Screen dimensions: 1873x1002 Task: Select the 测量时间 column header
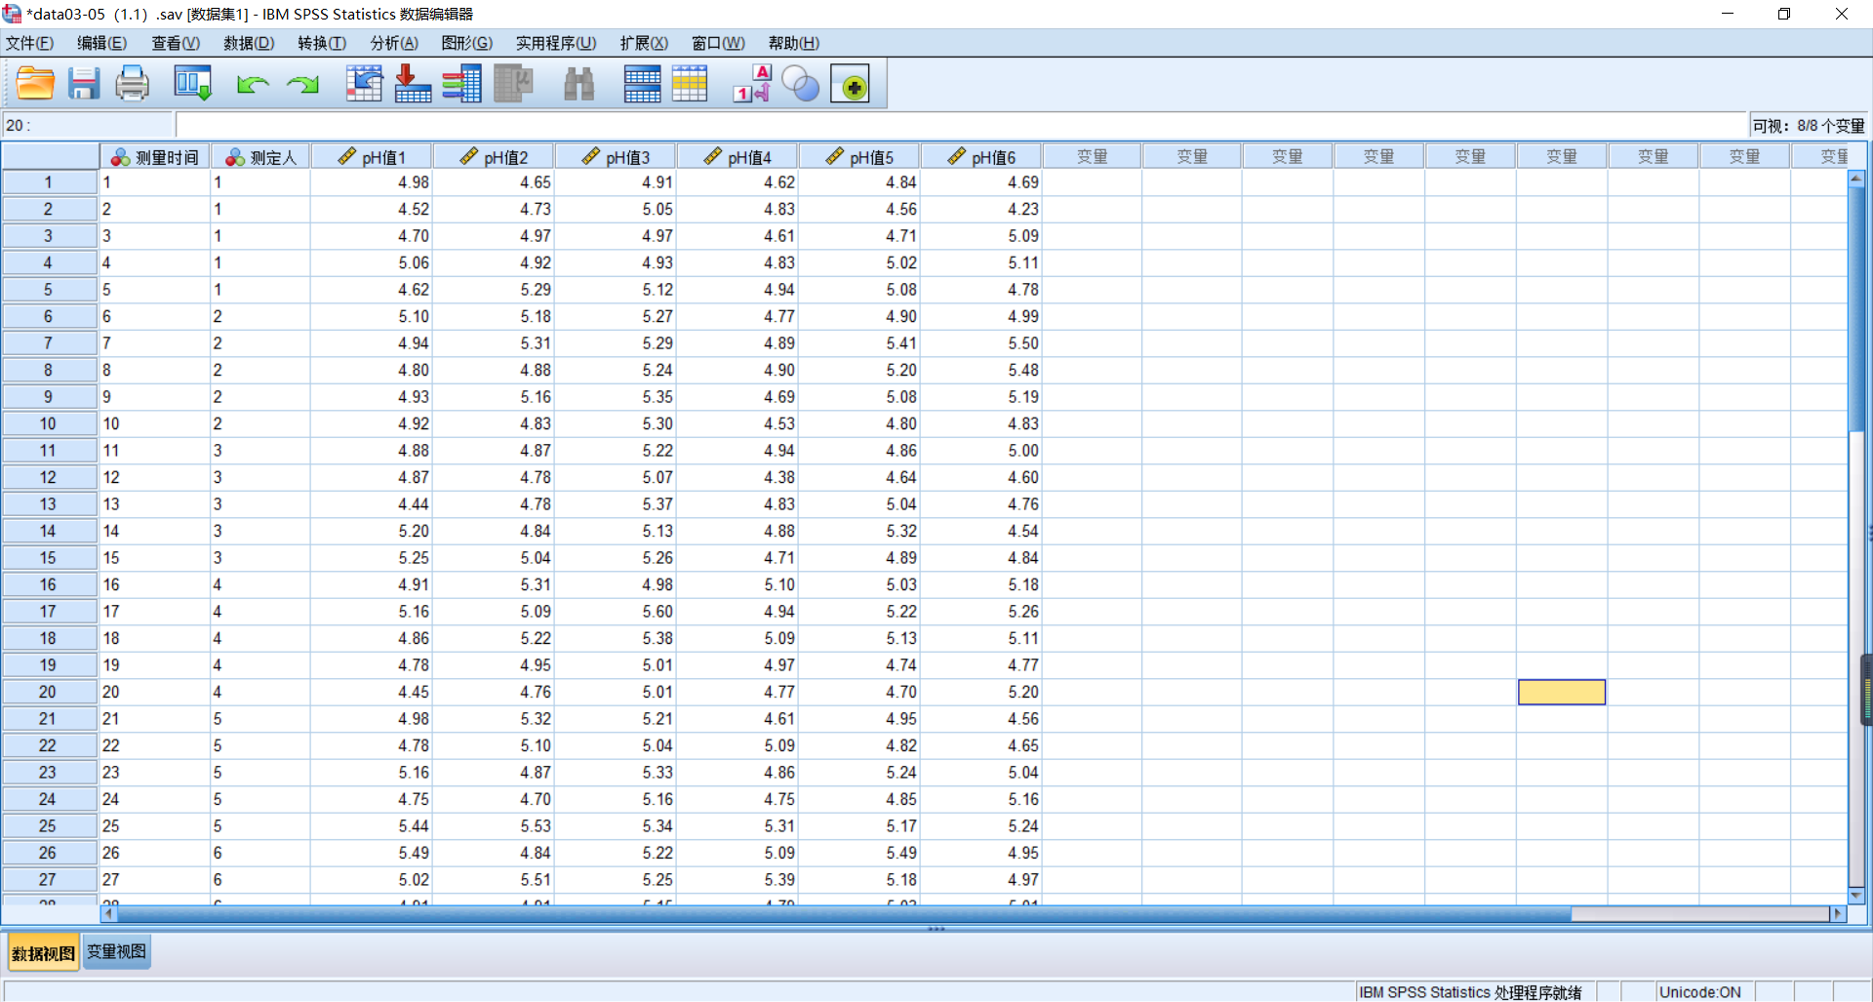pos(155,157)
